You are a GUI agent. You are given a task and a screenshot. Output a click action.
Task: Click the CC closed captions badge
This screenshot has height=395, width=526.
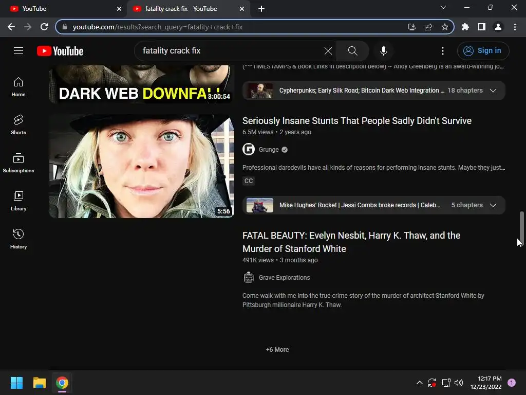[x=249, y=181]
